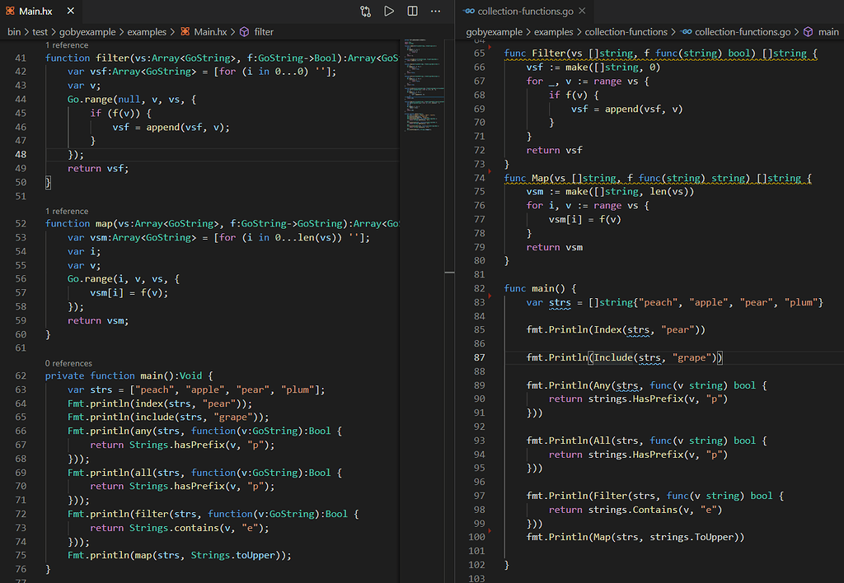Viewport: 844px width, 583px height.
Task: Click the left editor vertical scrollbar marker
Action: [x=449, y=273]
